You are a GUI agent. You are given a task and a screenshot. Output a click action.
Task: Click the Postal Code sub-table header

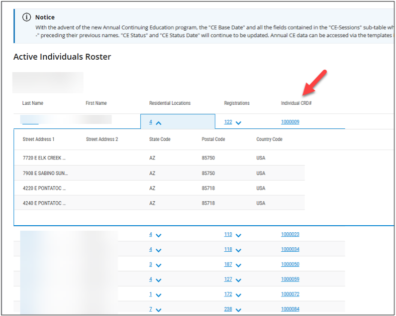coord(213,139)
